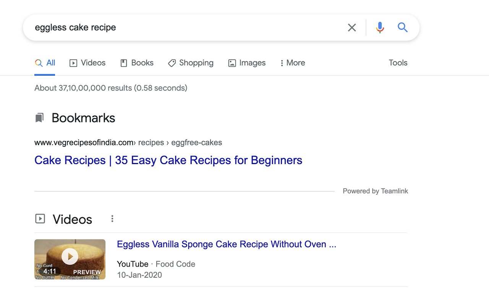Play the eggless sponge cake video preview

(70, 256)
